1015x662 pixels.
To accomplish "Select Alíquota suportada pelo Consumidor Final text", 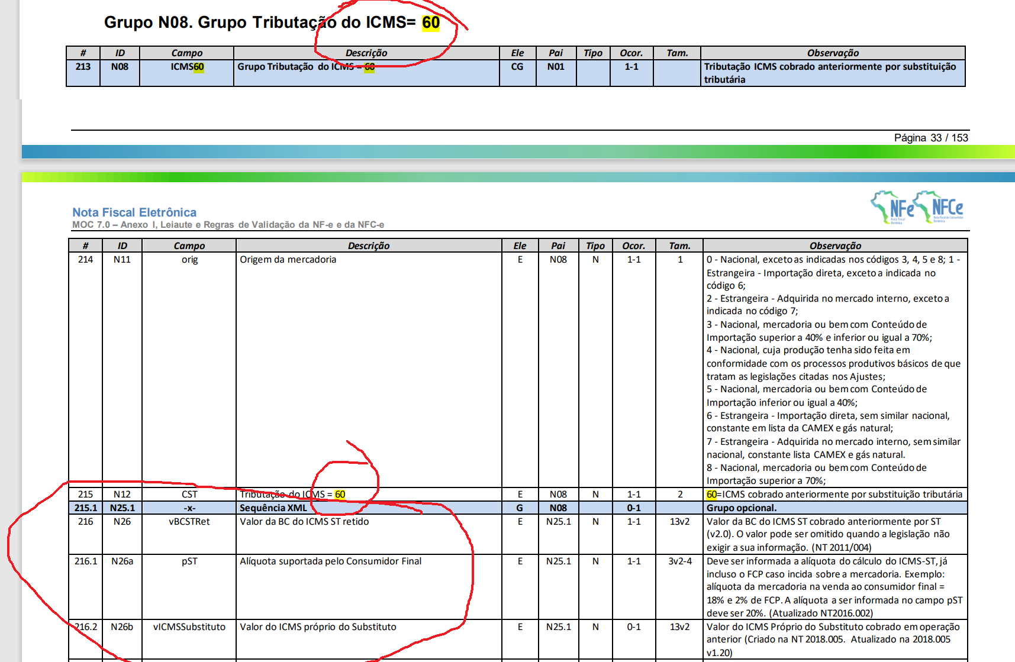I will [330, 561].
